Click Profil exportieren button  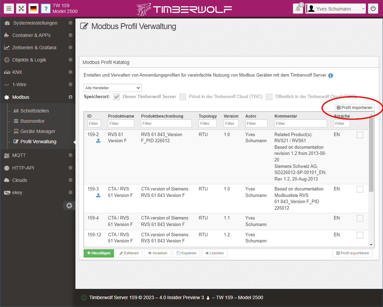coord(353,253)
